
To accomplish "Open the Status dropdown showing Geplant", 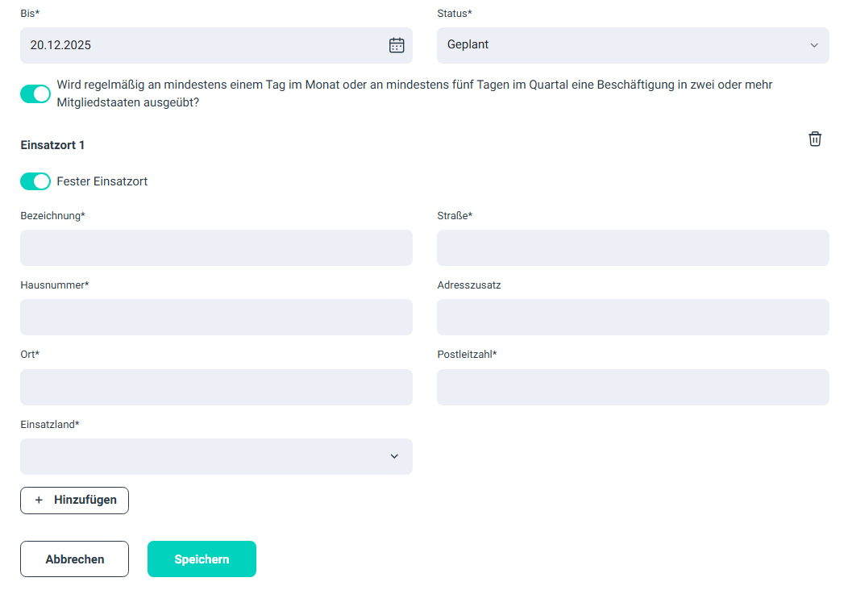I will (x=632, y=45).
